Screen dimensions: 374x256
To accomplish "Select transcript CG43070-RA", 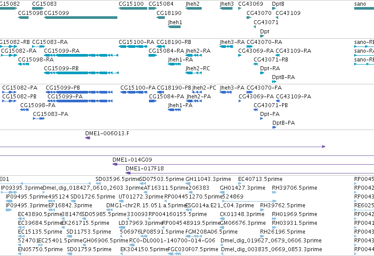I will (250, 47).
